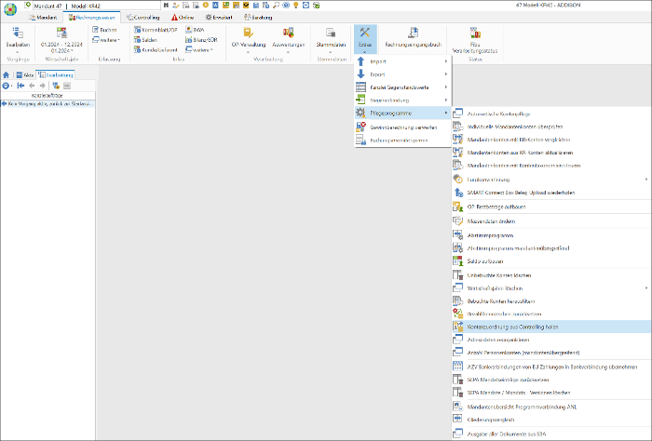
Task: Click the Gliederungsvergleich icon
Action: click(458, 419)
